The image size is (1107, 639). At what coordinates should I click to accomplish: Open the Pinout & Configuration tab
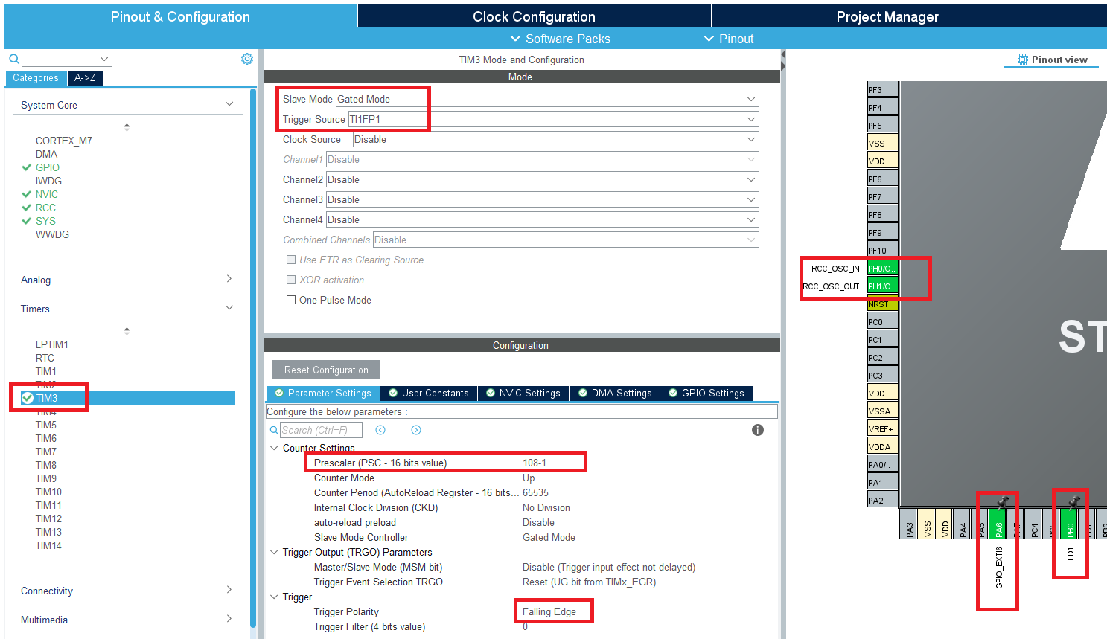[x=180, y=16]
